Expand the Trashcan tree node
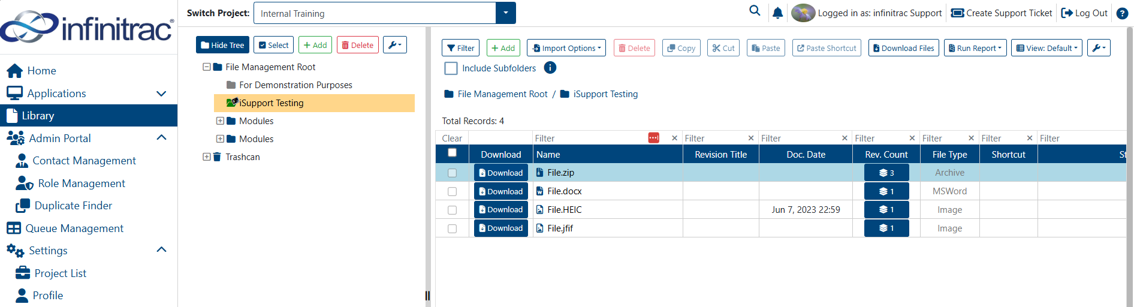The height and width of the screenshot is (307, 1134). (207, 157)
